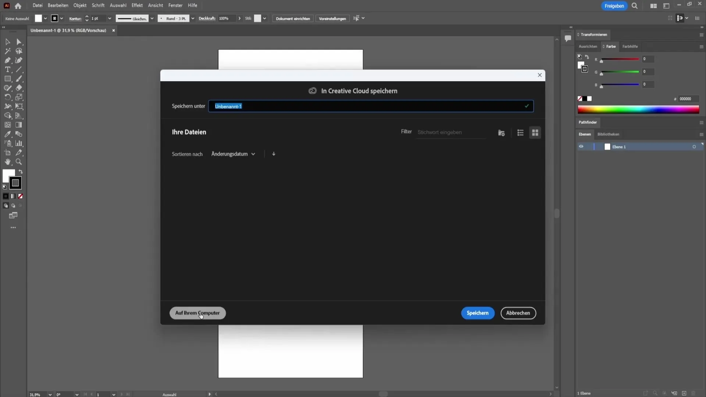Screen dimensions: 706x397
Task: Select the Rotate tool
Action: (x=7, y=97)
